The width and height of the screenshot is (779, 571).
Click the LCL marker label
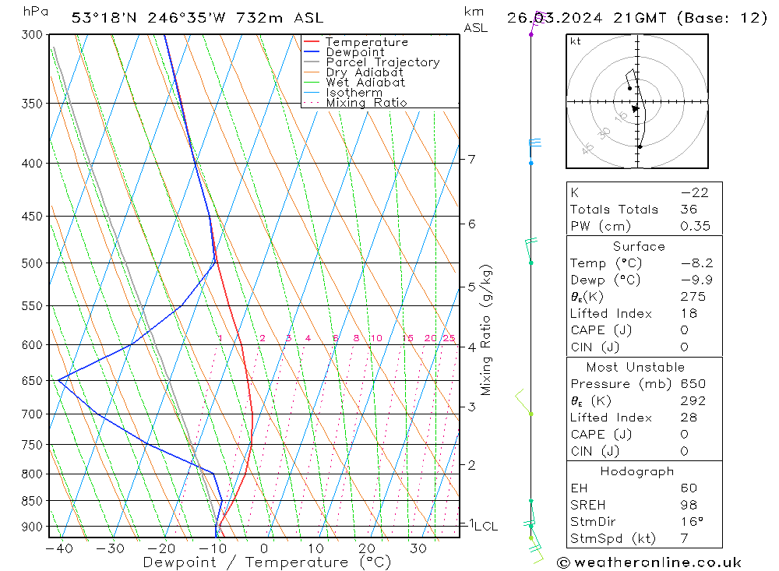tap(486, 527)
